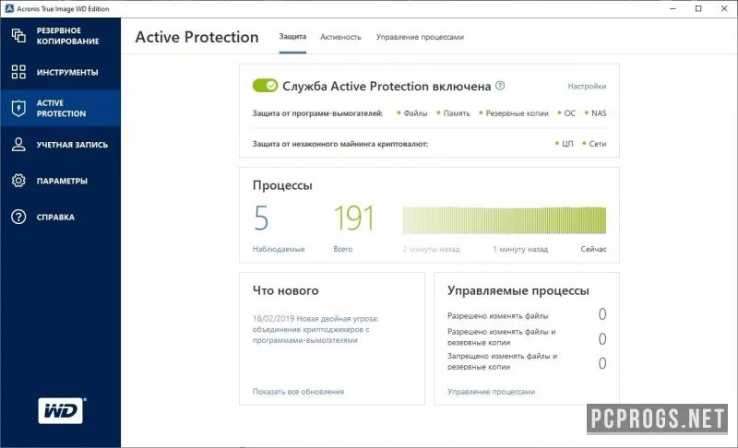Open the Настройки link
Viewport: 738px width, 448px height.
point(587,86)
